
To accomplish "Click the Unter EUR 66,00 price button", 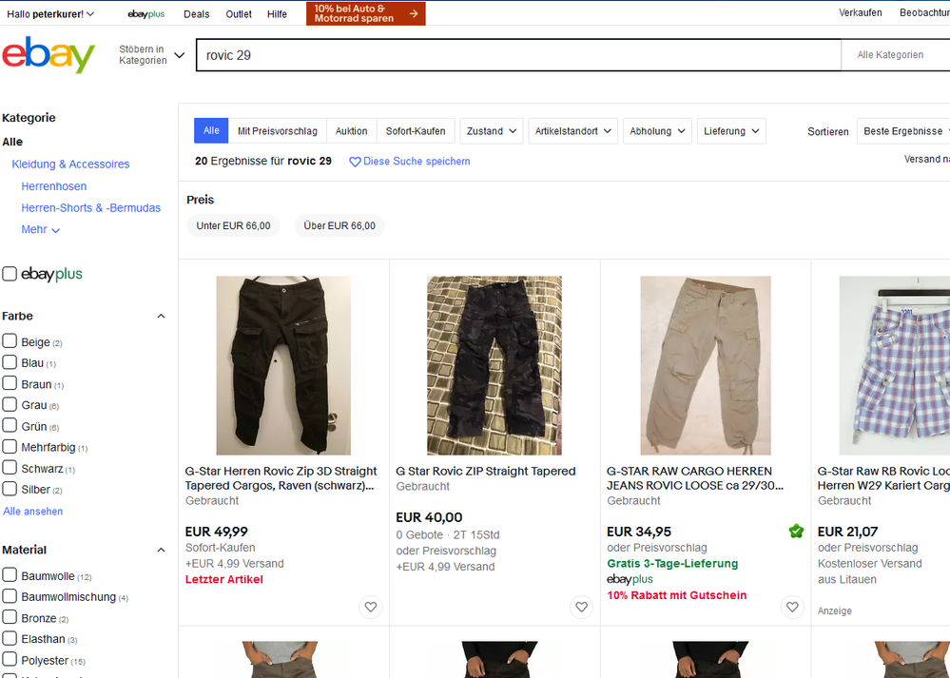I will [233, 226].
